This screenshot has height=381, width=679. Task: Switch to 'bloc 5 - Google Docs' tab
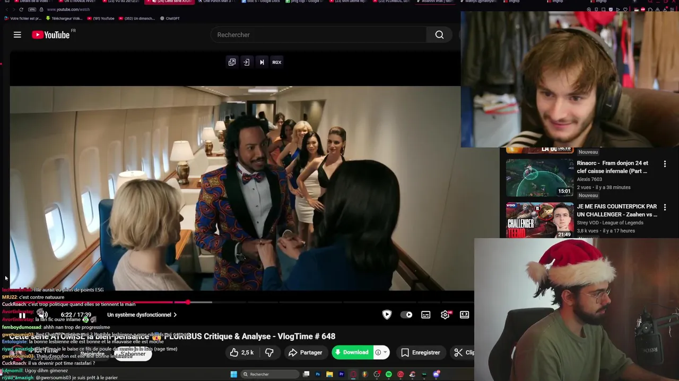coord(260,2)
